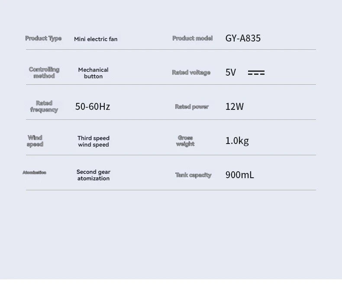Click the Third speed wind speed text
Image resolution: width=342 pixels, height=288 pixels.
(x=94, y=141)
